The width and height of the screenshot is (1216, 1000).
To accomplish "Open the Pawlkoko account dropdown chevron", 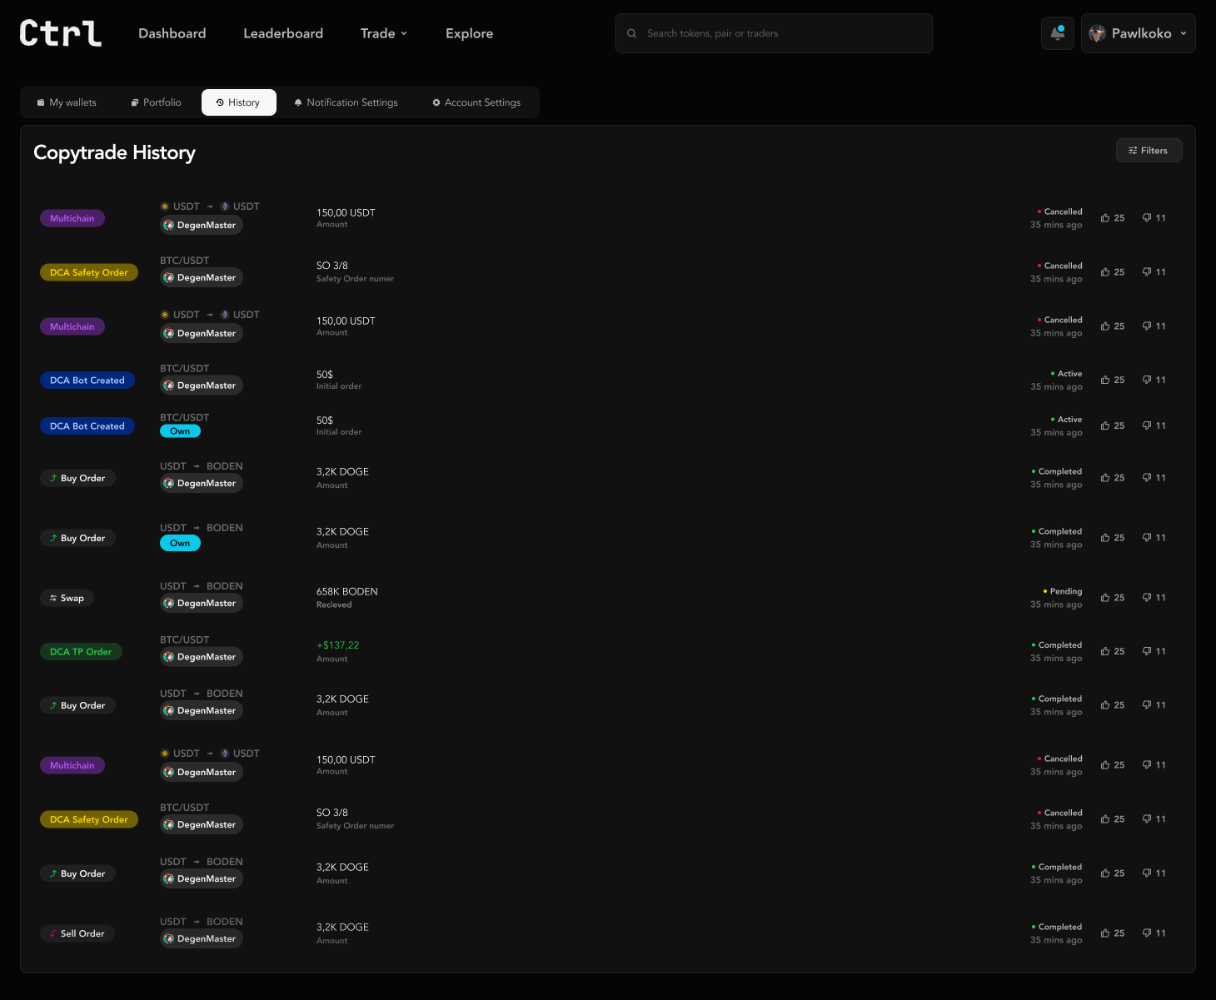I will 1184,33.
